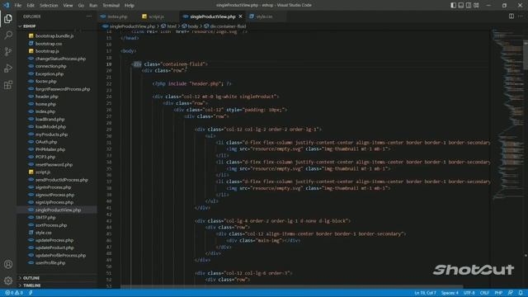Open sortProcess.php in Explorer
The width and height of the screenshot is (528, 297).
tap(51, 225)
